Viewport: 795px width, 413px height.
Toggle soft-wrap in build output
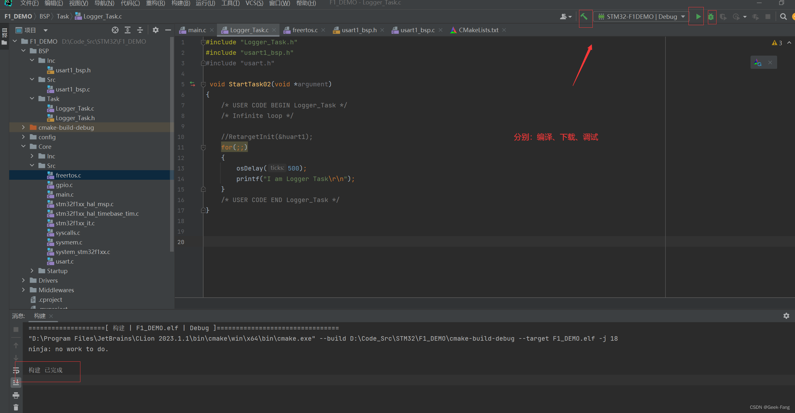click(x=16, y=370)
